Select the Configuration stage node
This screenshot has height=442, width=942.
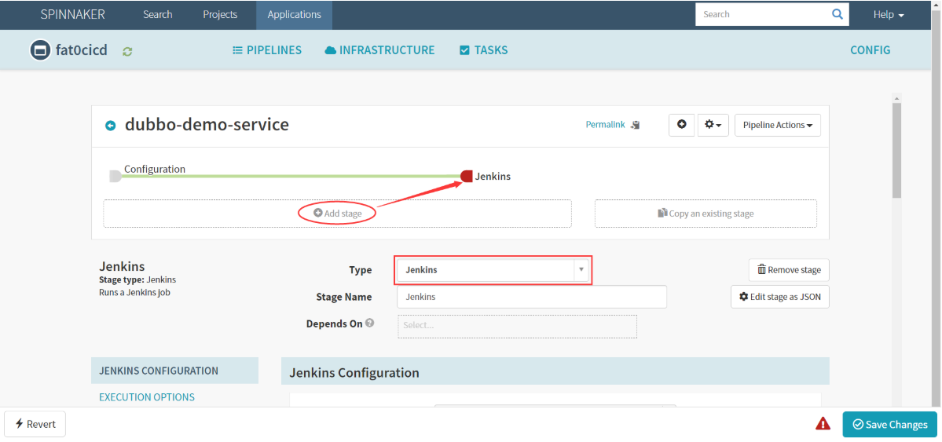tap(115, 176)
